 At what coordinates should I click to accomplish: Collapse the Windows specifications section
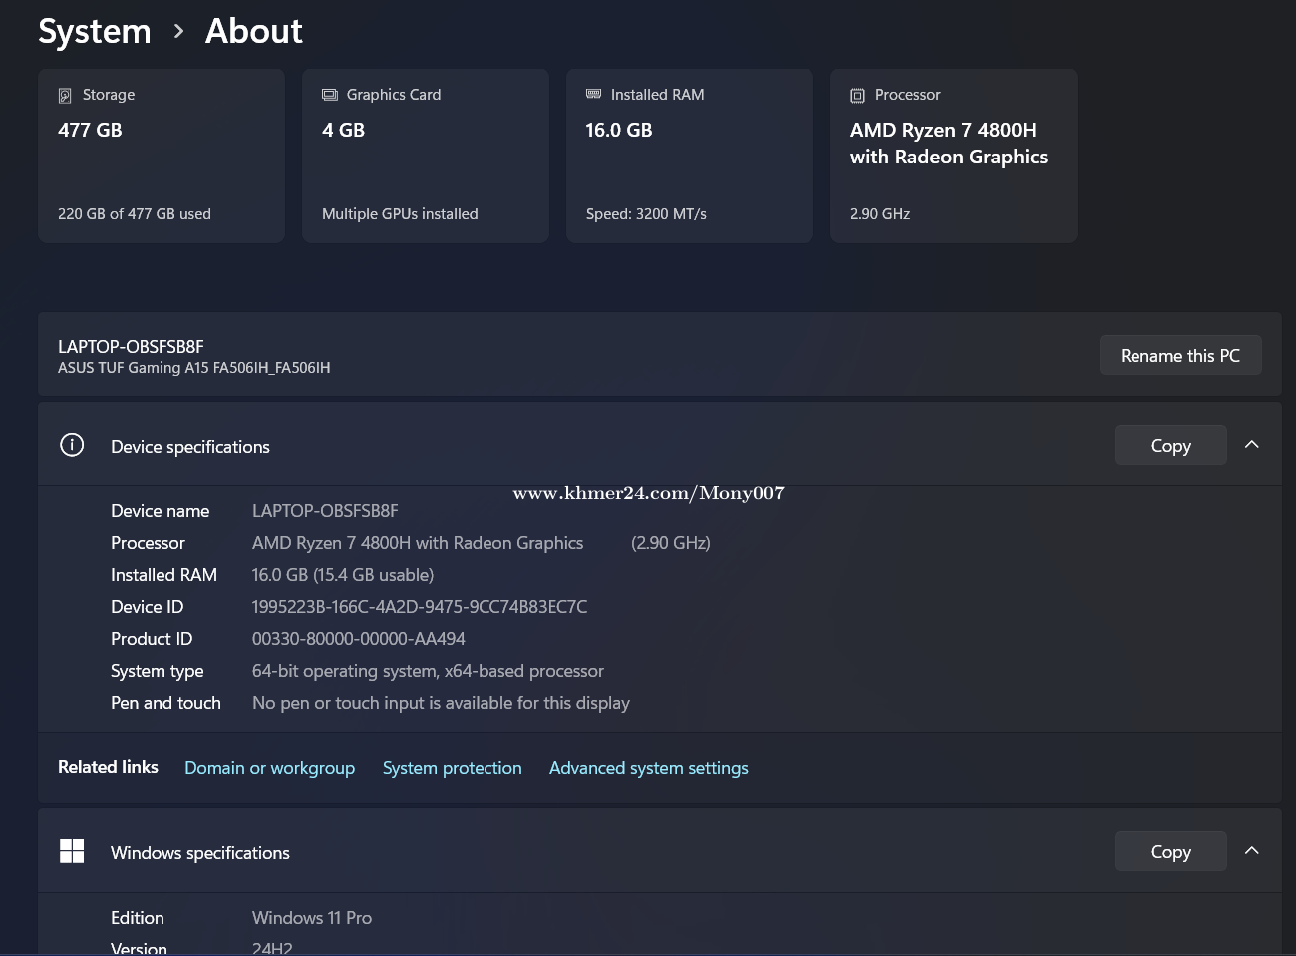coord(1252,851)
